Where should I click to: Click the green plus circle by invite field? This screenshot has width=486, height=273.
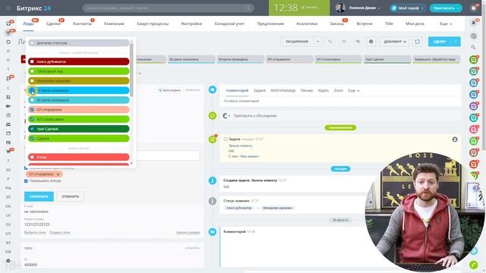[213, 115]
